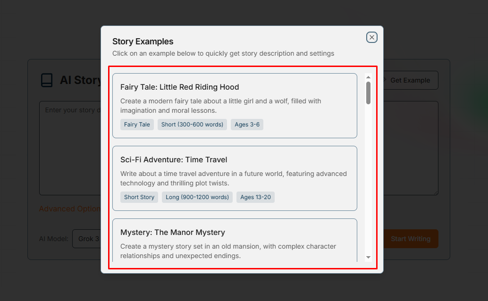
Task: Close the Story Examples dialog
Action: click(371, 37)
